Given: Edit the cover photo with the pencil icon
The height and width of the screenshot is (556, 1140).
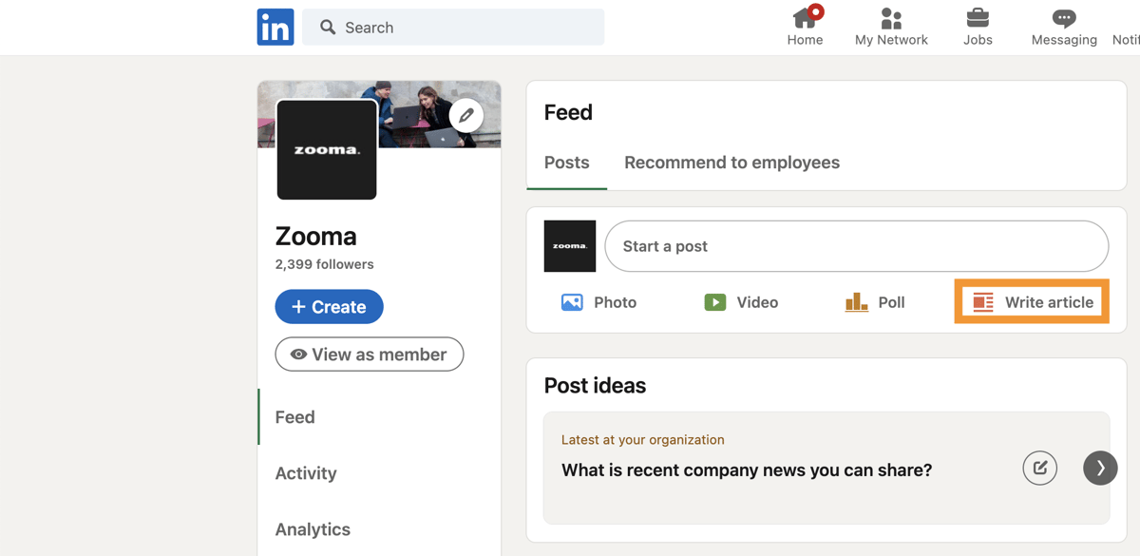Looking at the screenshot, I should coord(465,114).
